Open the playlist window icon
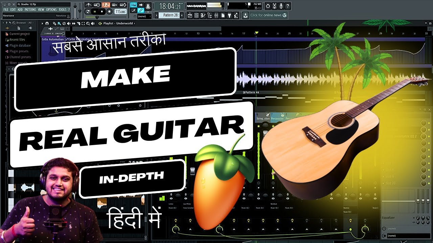433x243 pixels. [190, 15]
